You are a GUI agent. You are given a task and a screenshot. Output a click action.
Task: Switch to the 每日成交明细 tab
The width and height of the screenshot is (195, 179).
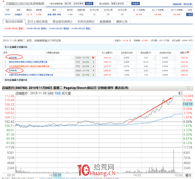14,22
